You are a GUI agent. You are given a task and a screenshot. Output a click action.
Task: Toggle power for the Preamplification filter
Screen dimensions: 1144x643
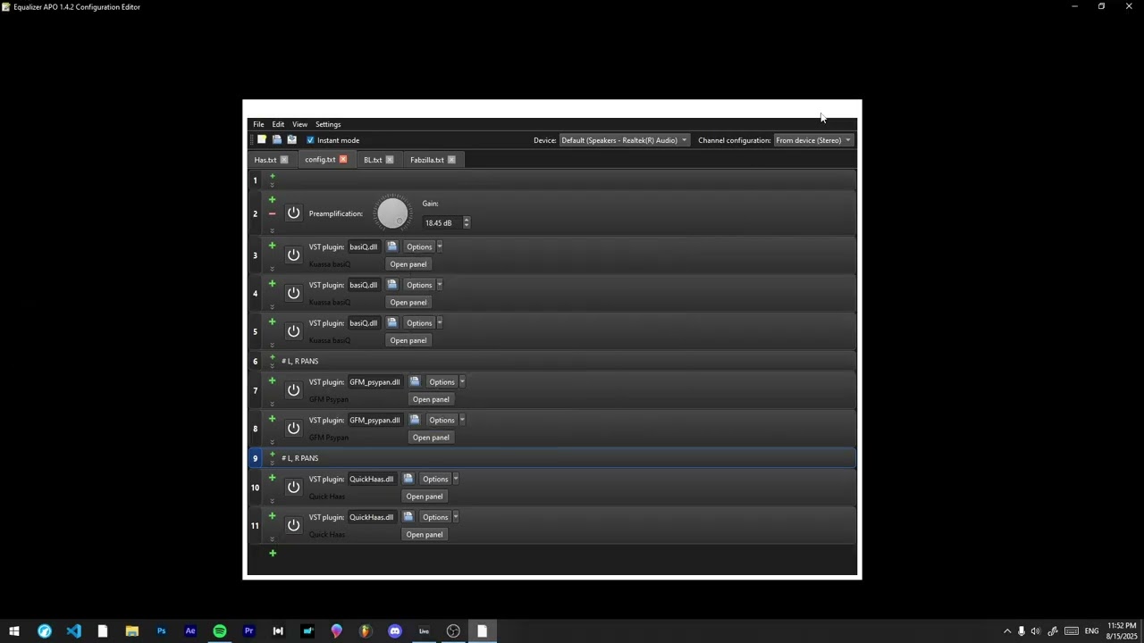pyautogui.click(x=293, y=213)
